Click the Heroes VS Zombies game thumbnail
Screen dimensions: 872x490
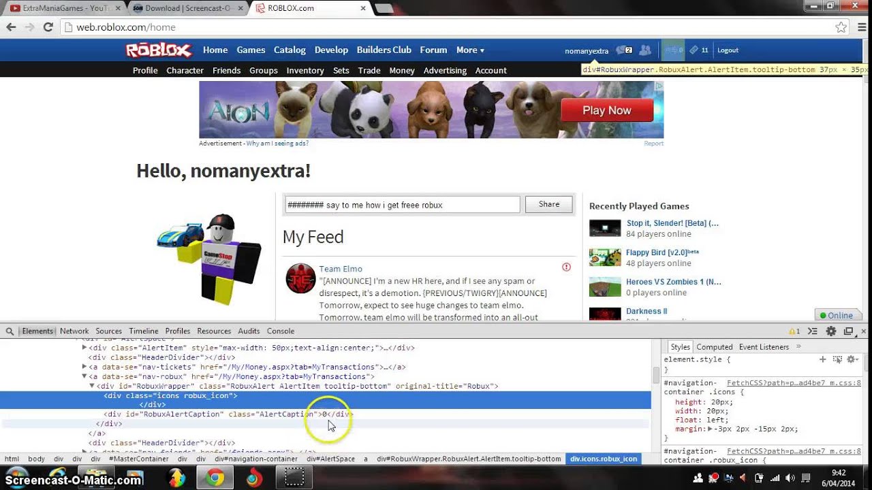click(605, 287)
